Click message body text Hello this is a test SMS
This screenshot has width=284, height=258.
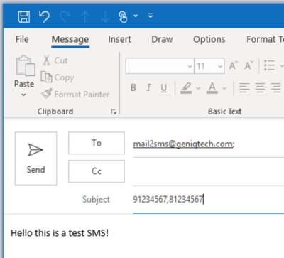pyautogui.click(x=60, y=233)
